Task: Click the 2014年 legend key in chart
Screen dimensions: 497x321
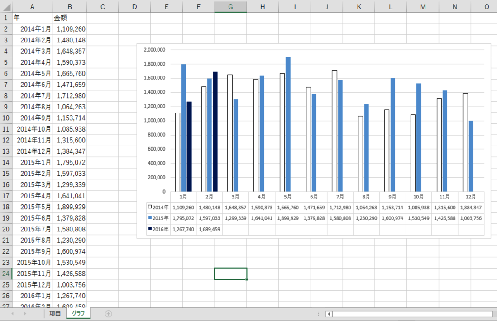Action: (x=150, y=207)
